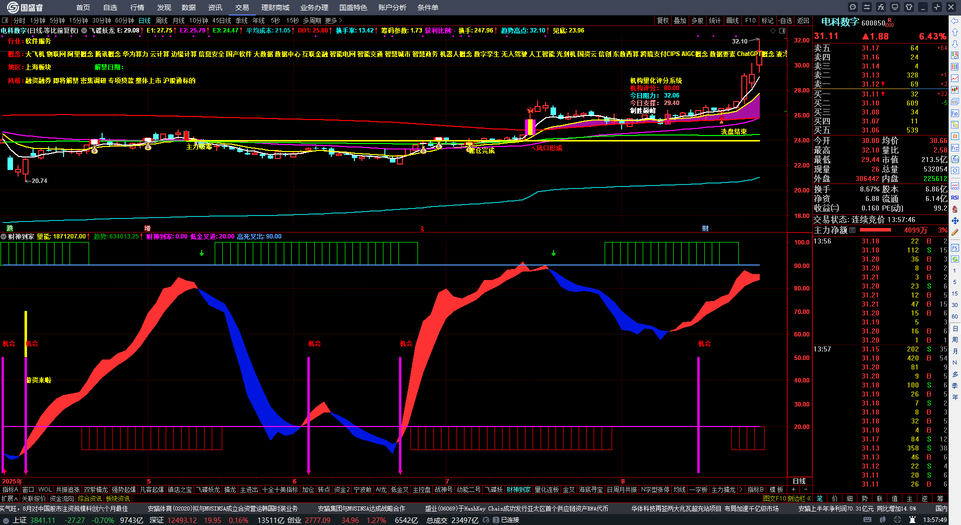Click the RSI indicator icon in right sidebar
Viewport: 961px width, 525px height.
point(955,197)
